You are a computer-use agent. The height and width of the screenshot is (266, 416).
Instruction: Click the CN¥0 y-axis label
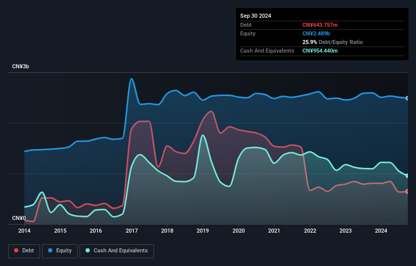[19, 218]
